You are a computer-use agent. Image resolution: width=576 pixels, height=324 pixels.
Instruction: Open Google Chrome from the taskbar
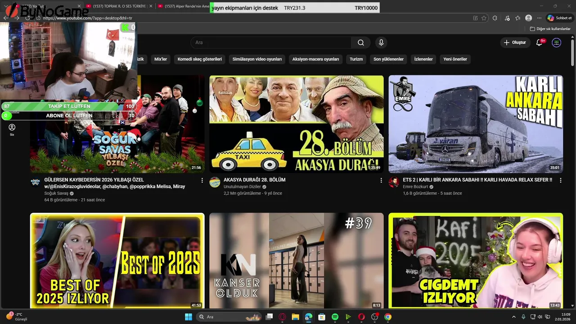point(388,317)
